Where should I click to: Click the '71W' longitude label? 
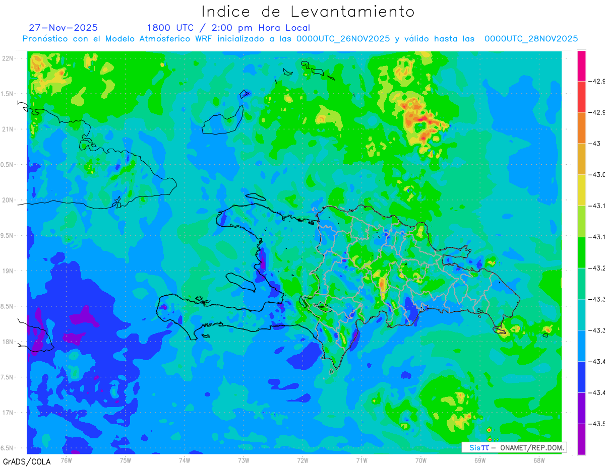pyautogui.click(x=361, y=460)
